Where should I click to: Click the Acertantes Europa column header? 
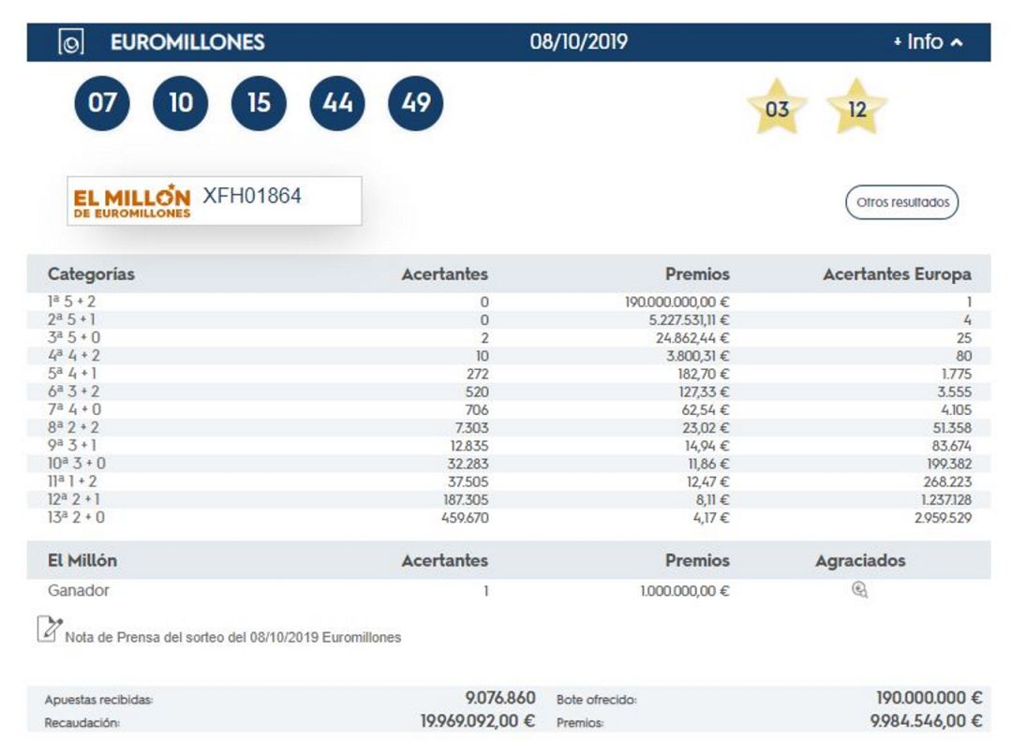point(897,274)
